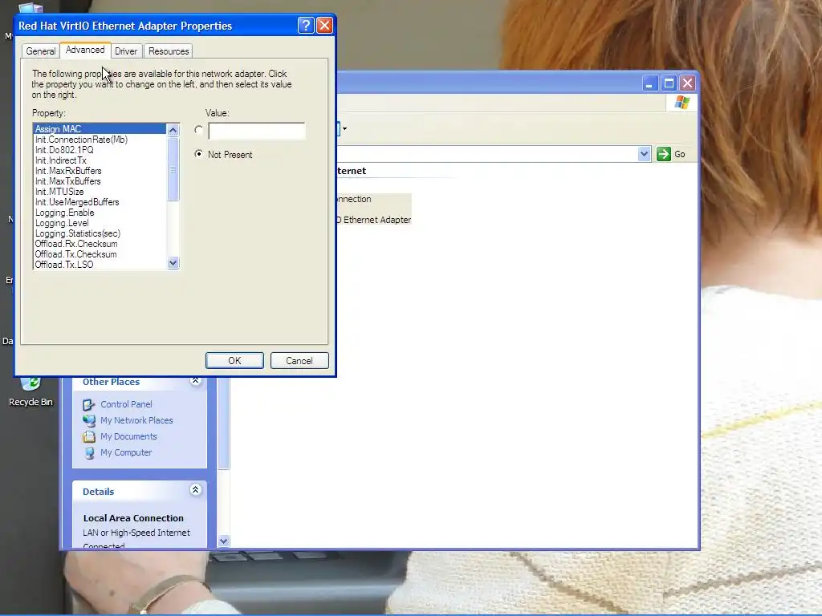Screen dimensions: 822x616
Task: Open the General tab
Action: click(41, 51)
